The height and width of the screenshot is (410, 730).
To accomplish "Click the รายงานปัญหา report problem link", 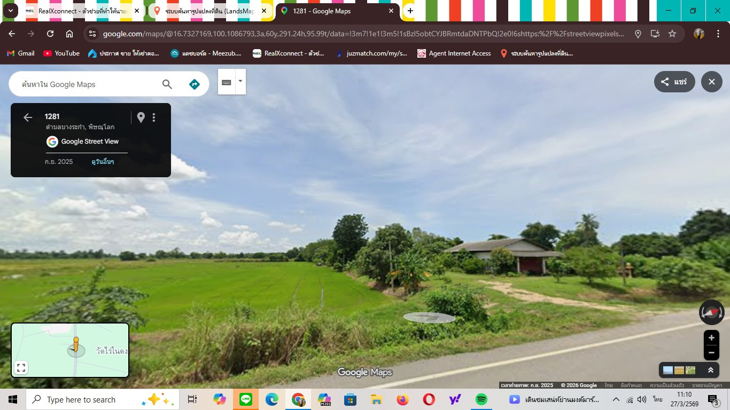I will pos(707,385).
